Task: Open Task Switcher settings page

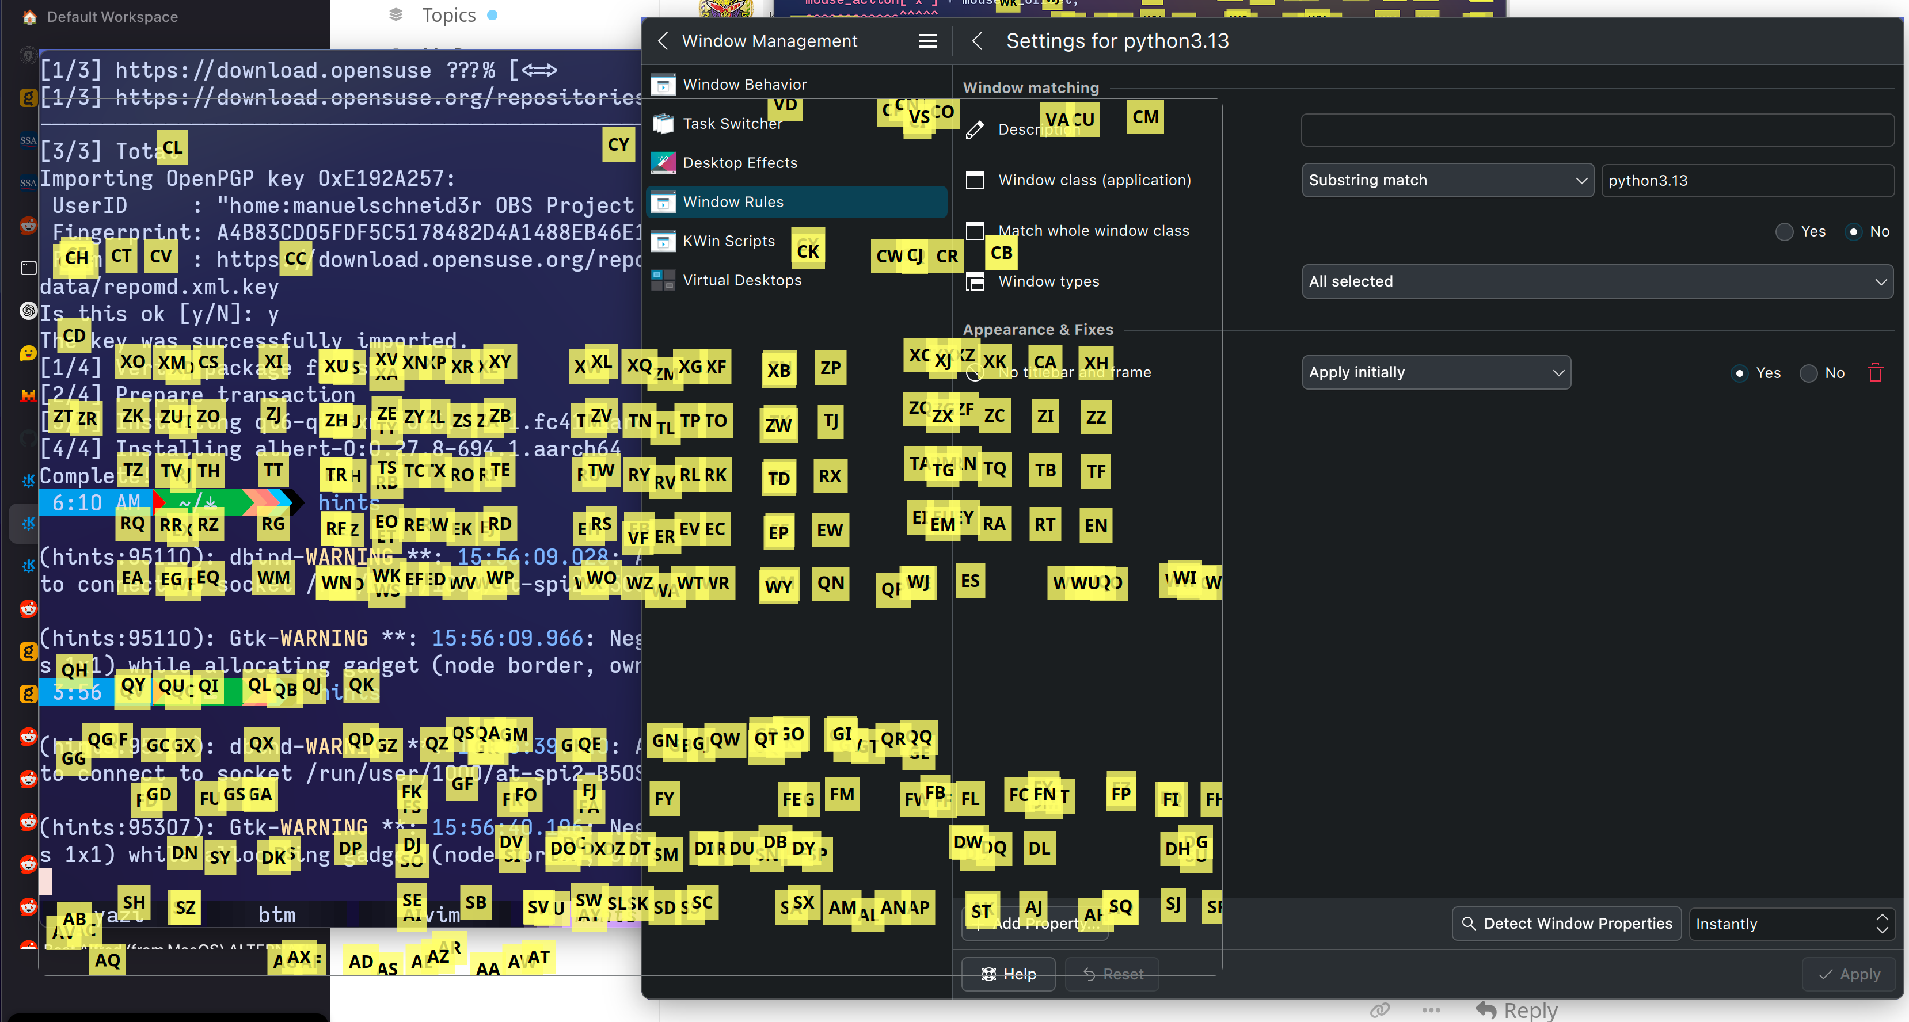Action: pyautogui.click(x=797, y=124)
